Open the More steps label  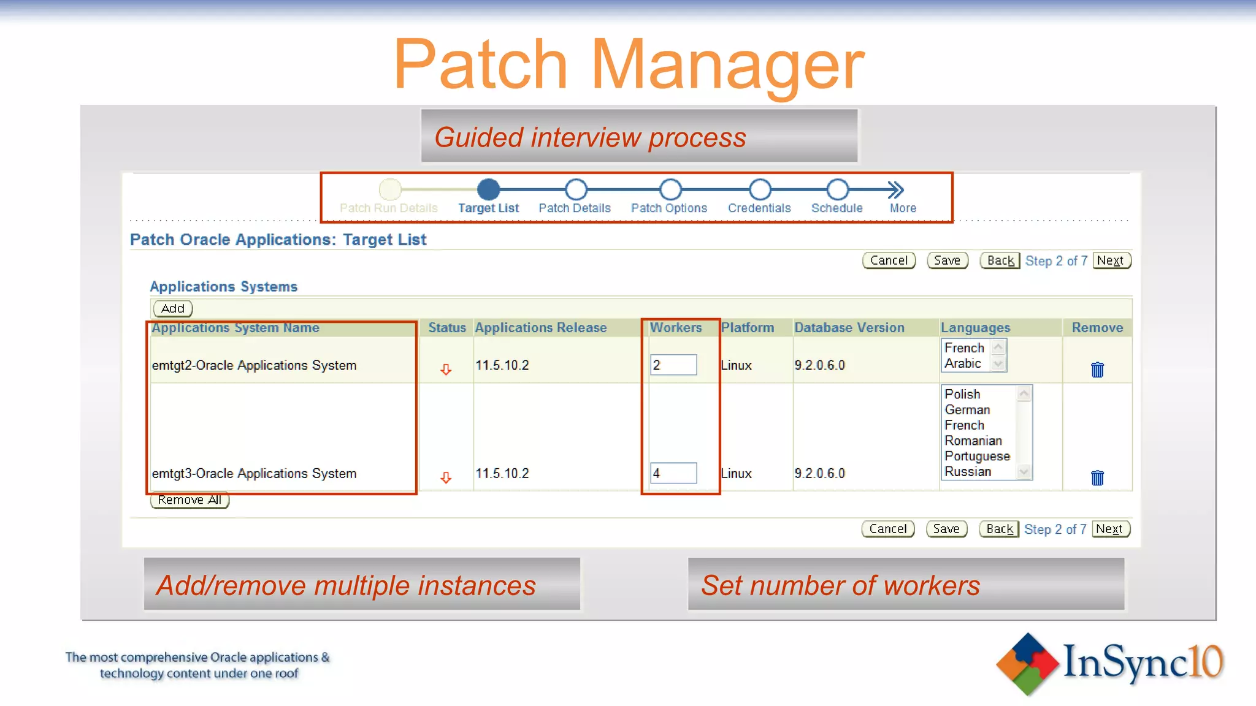tap(903, 208)
